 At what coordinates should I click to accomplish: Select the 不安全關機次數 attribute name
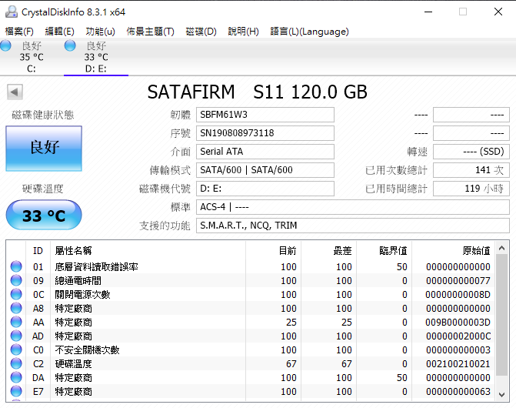(x=87, y=349)
